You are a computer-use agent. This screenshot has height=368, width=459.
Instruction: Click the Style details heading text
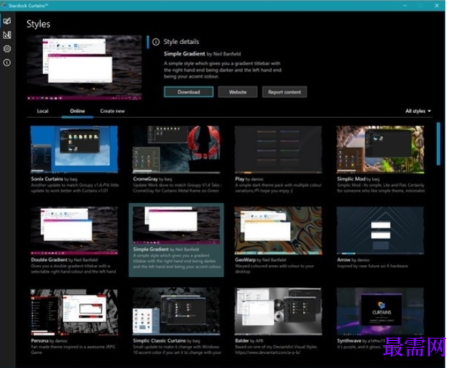coord(181,42)
